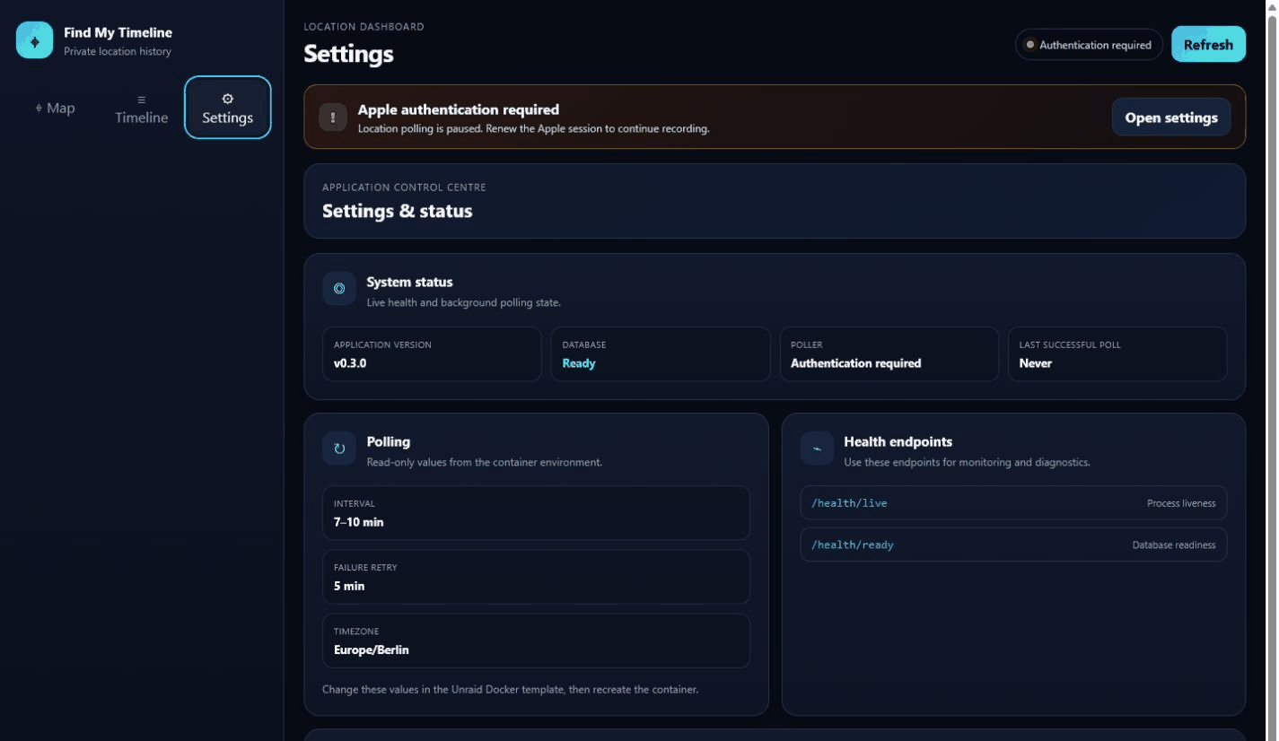The height and width of the screenshot is (741, 1279).
Task: Open the Map tab
Action: point(56,108)
